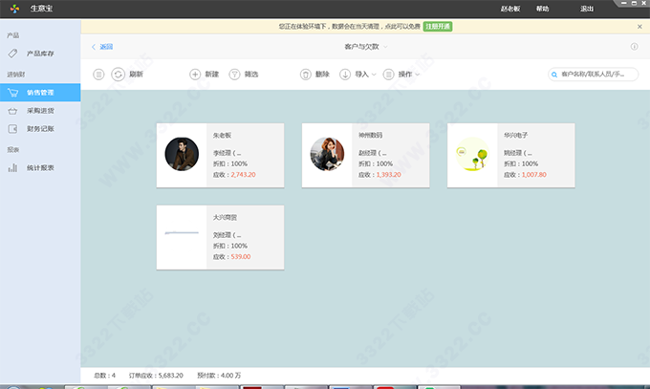Click 订单应收：5,683.20 in the status bar
The image size is (650, 389).
pyautogui.click(x=156, y=376)
